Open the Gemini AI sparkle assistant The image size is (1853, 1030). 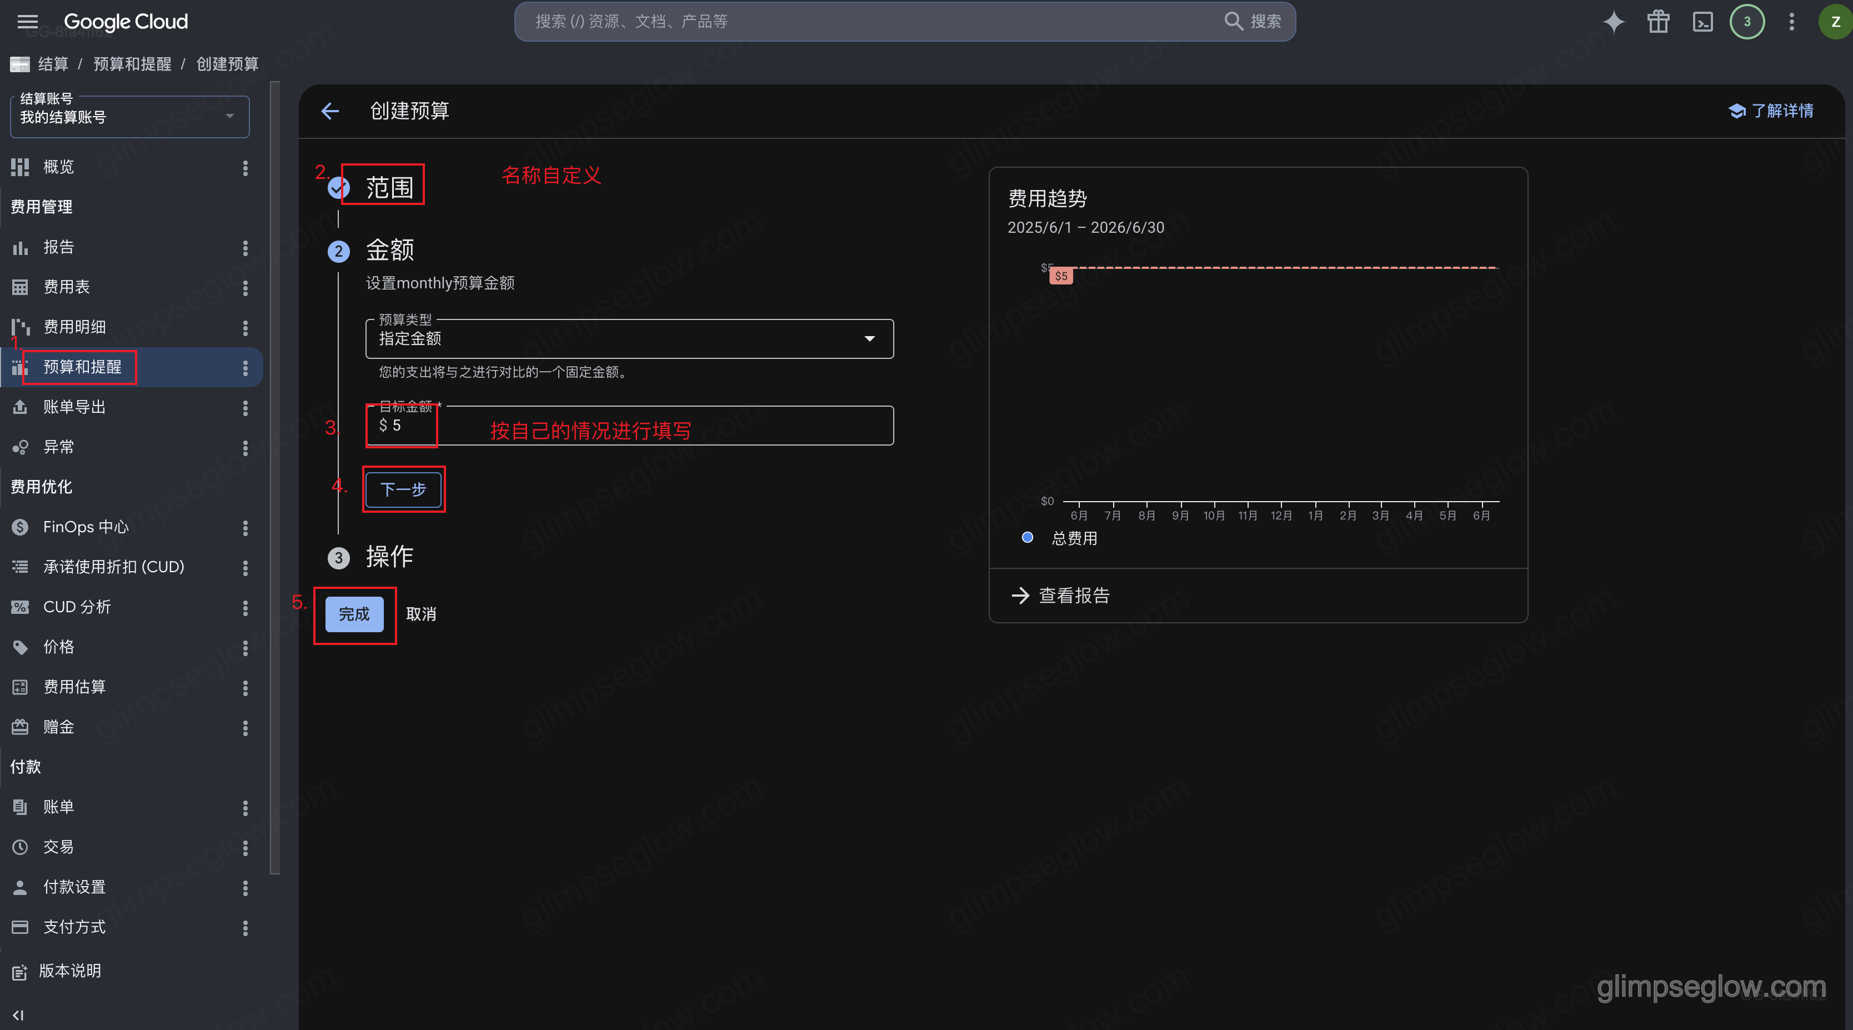(1614, 22)
